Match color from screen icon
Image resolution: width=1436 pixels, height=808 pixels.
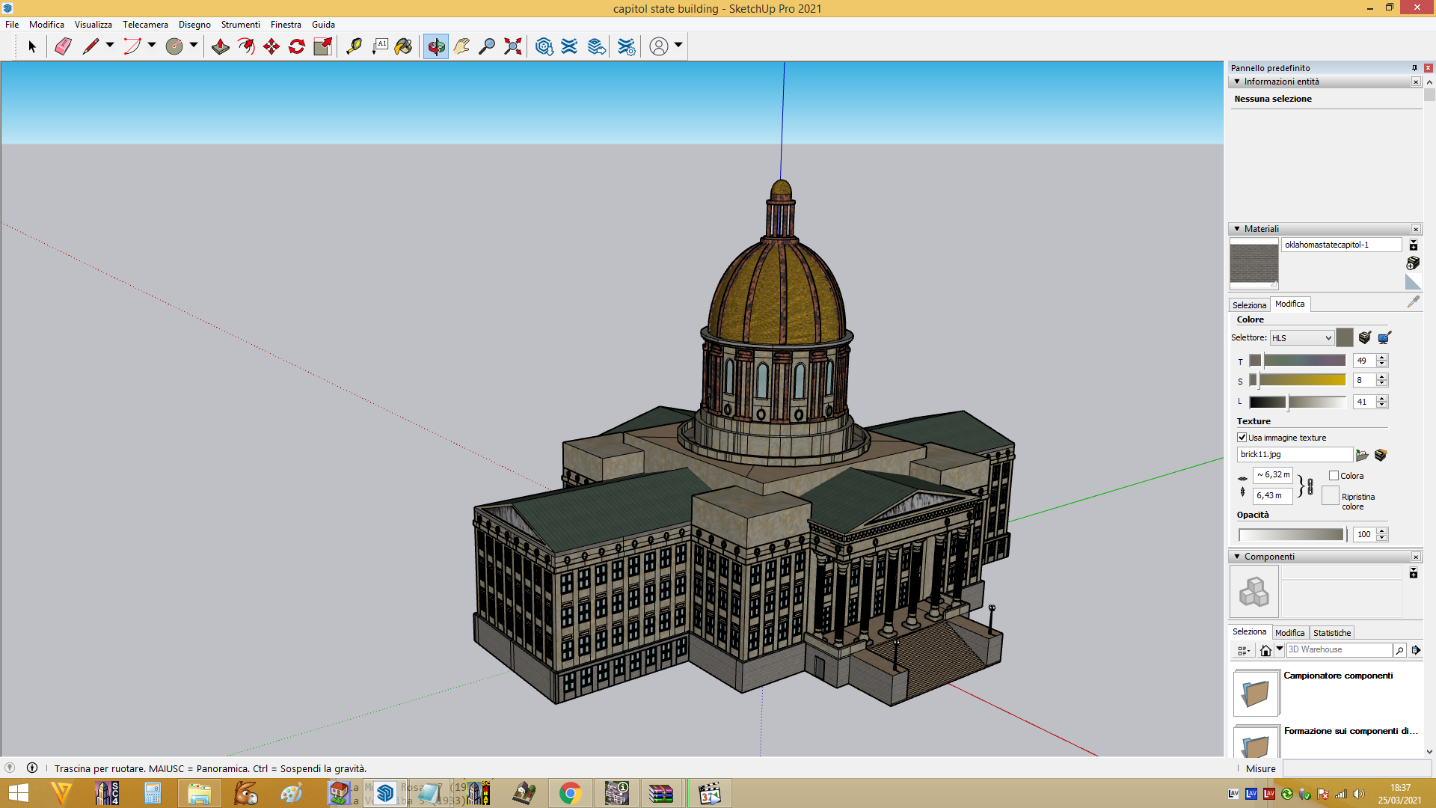1384,337
